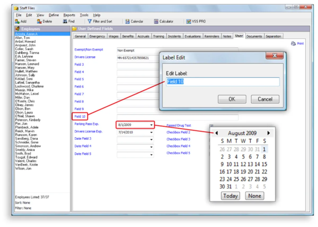Select employee Wilson, Jon

[23, 169]
